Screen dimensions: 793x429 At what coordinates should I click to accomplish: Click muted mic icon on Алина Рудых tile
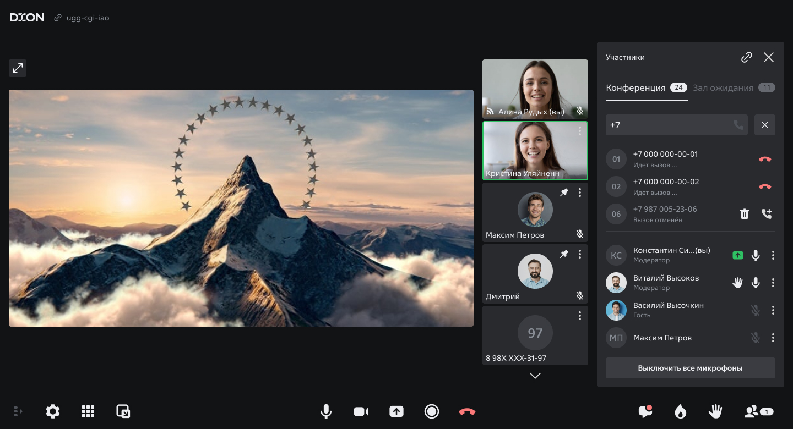click(x=580, y=111)
